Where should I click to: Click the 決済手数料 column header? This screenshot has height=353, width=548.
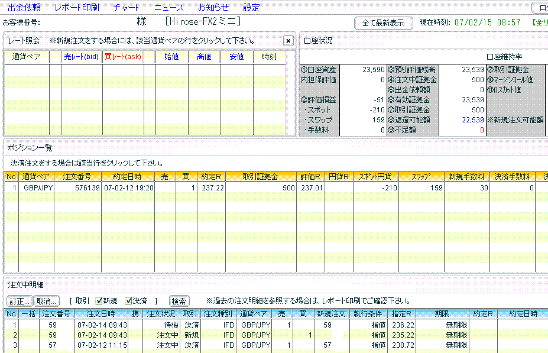pyautogui.click(x=513, y=176)
